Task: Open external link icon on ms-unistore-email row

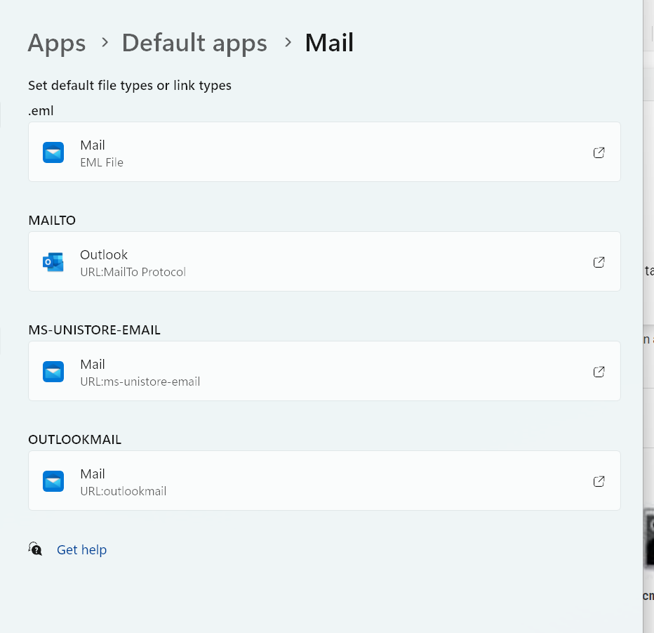Action: (599, 372)
